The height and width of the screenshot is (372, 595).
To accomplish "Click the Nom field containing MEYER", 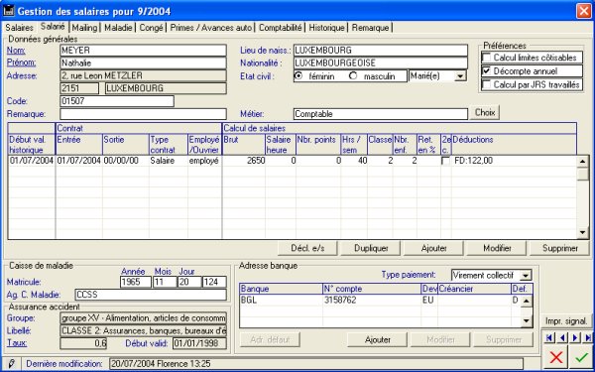I will click(x=143, y=51).
